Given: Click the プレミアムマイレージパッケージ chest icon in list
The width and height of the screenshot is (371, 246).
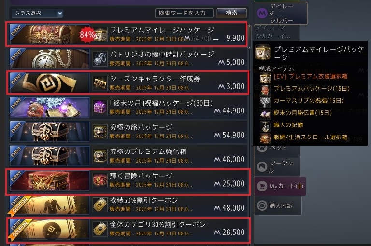Looking at the screenshot, I should point(100,34).
